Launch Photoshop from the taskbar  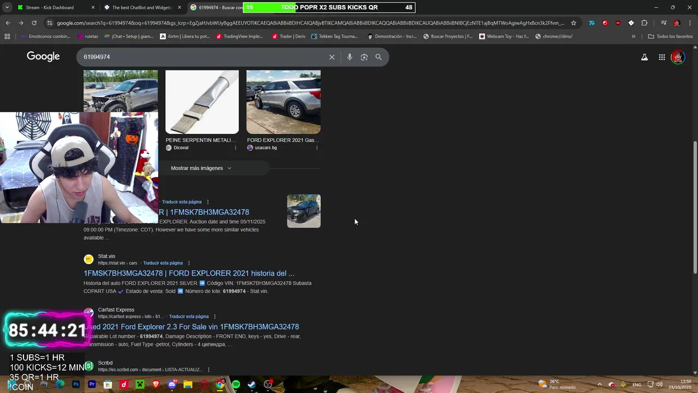76,384
